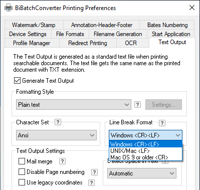Open the Ansi character set dropdown
The height and width of the screenshot is (190, 200).
tap(57, 135)
